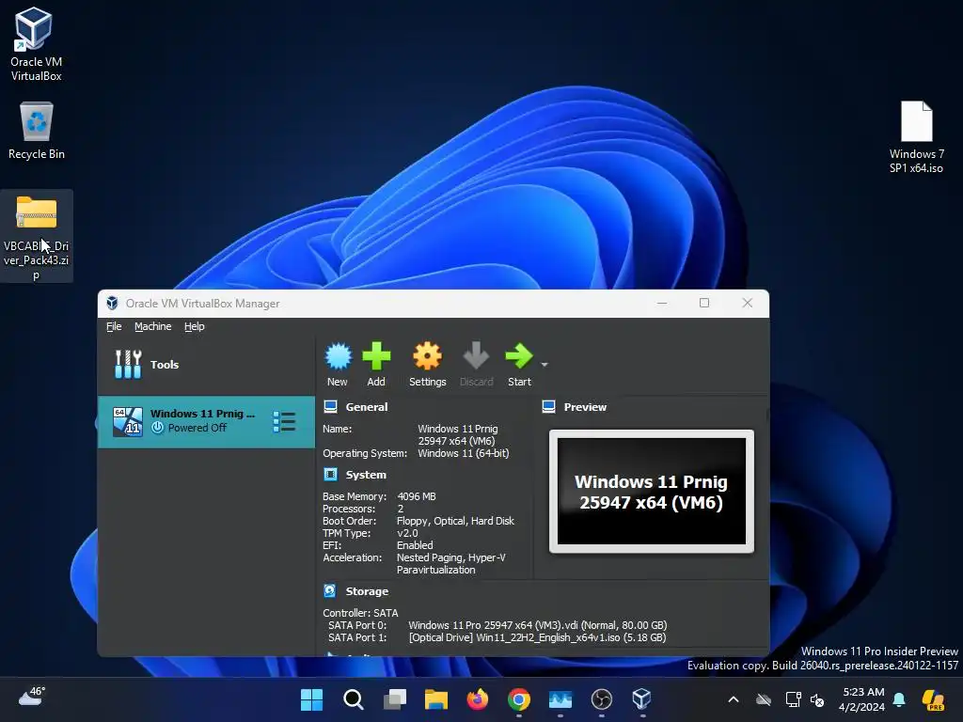Click the VirtualBox taskbar icon
Screen dimensions: 963x722
[x=641, y=699]
